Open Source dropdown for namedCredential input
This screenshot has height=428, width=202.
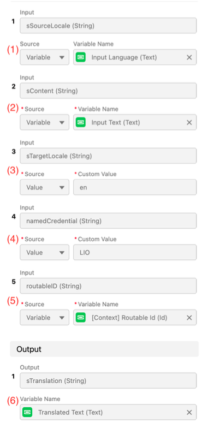coord(45,252)
